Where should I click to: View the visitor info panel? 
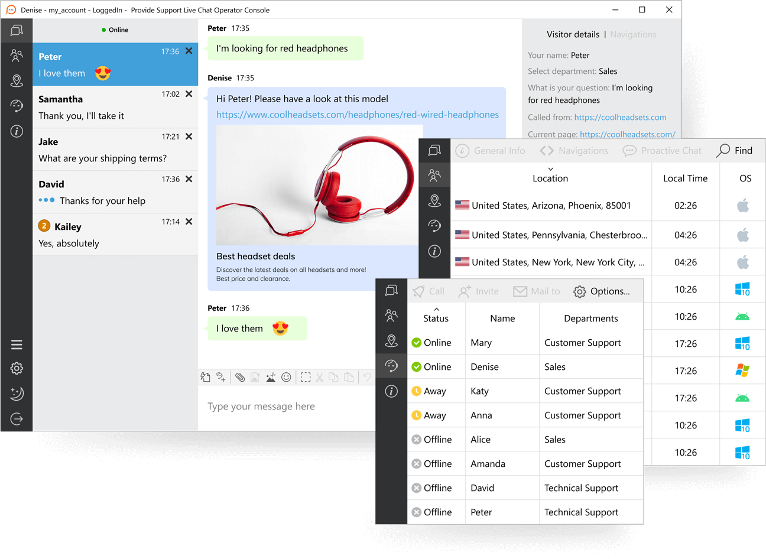click(17, 131)
